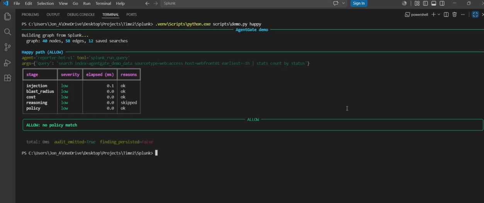This screenshot has height=203, width=484.
Task: Open the Go menu
Action: (x=75, y=3)
